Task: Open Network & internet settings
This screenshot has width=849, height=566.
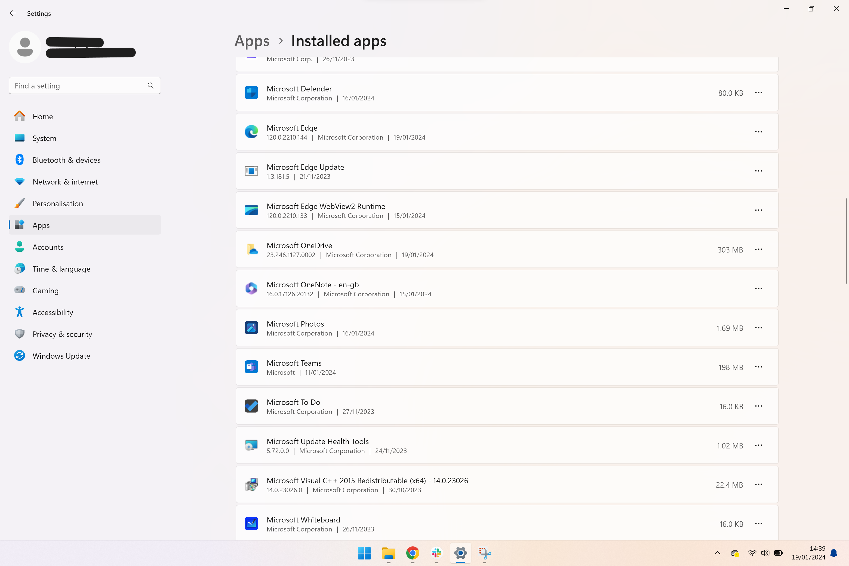Action: point(85,182)
